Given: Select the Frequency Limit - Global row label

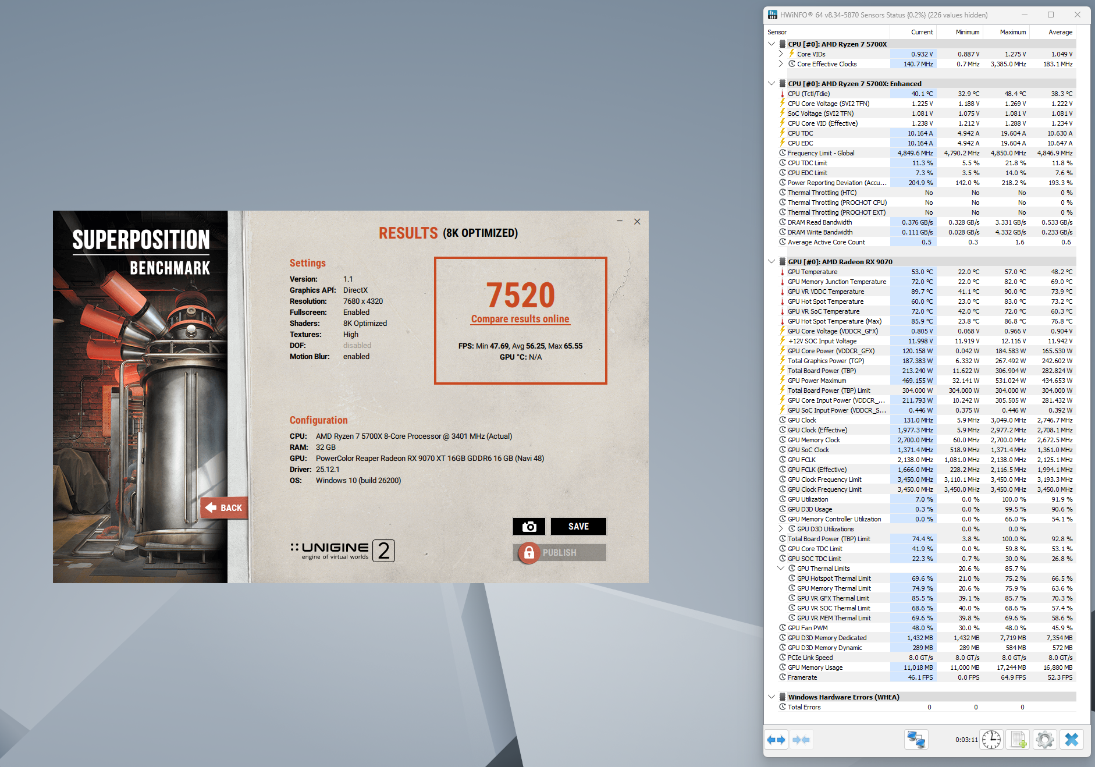Looking at the screenshot, I should click(x=821, y=153).
